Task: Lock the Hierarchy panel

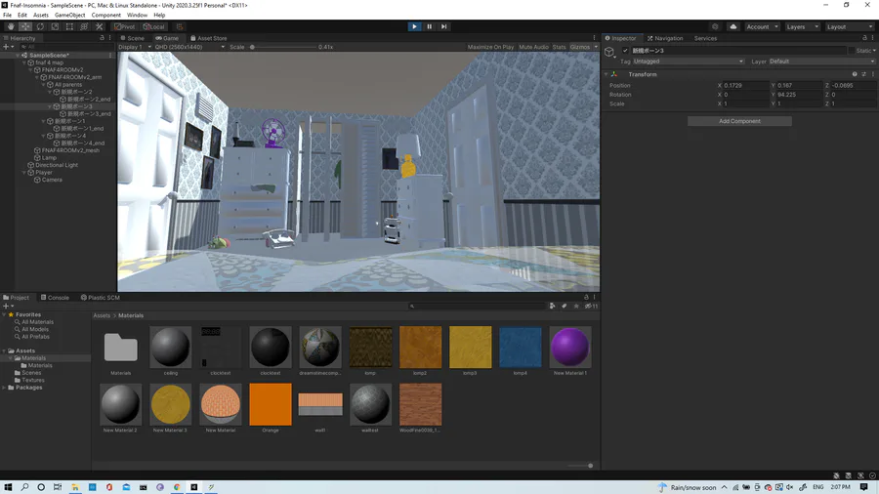Action: tap(102, 38)
